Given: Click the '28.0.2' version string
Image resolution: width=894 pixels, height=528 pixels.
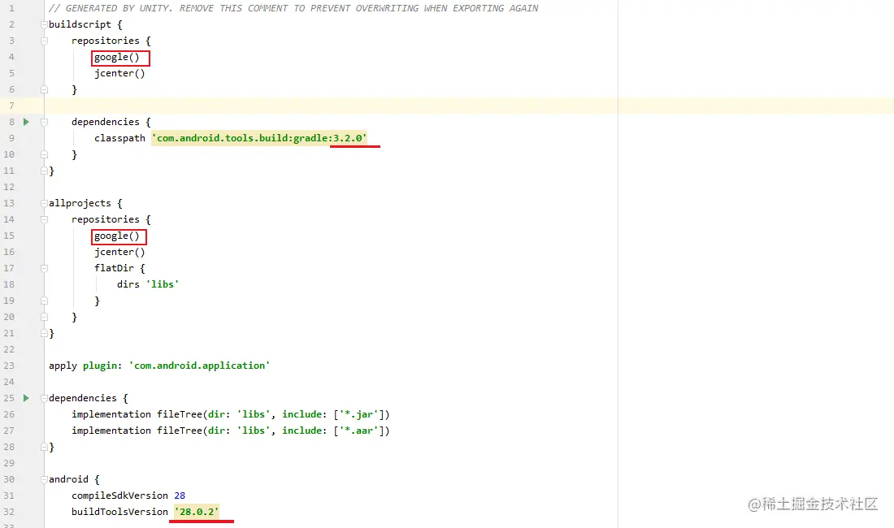Looking at the screenshot, I should tap(197, 512).
